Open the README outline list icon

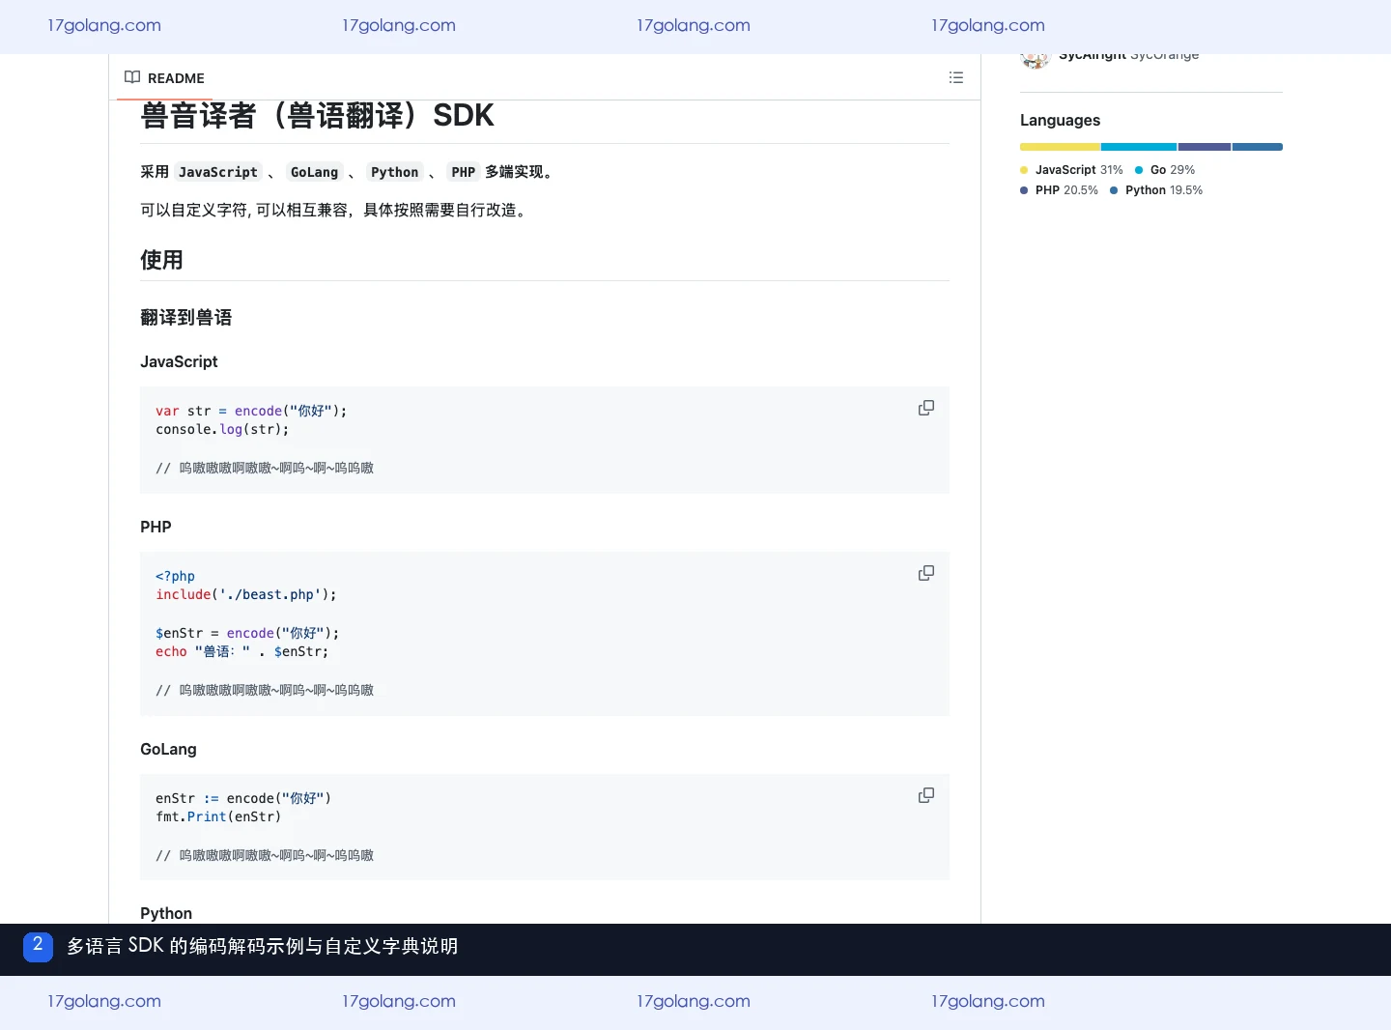(956, 77)
